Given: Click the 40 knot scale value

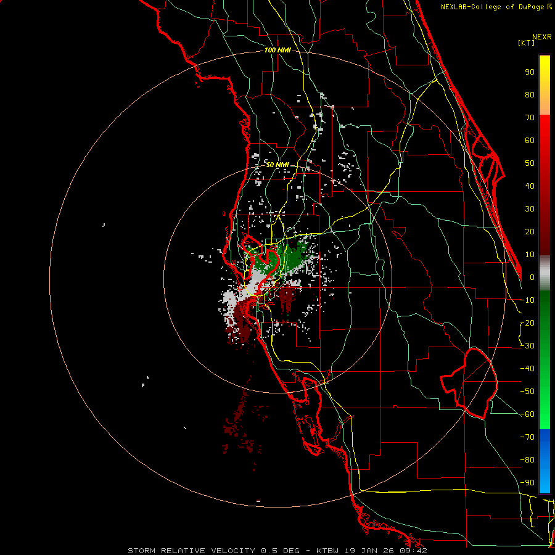Looking at the screenshot, I should point(530,186).
